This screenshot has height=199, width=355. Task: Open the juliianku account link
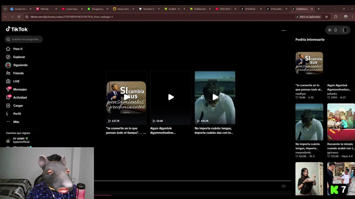tap(332, 94)
